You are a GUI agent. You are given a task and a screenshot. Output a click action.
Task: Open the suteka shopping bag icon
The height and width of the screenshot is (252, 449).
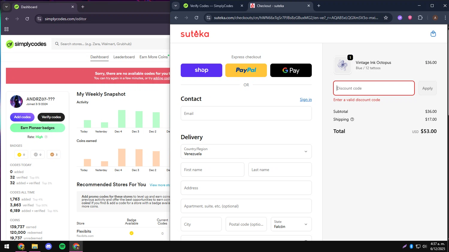tap(433, 34)
